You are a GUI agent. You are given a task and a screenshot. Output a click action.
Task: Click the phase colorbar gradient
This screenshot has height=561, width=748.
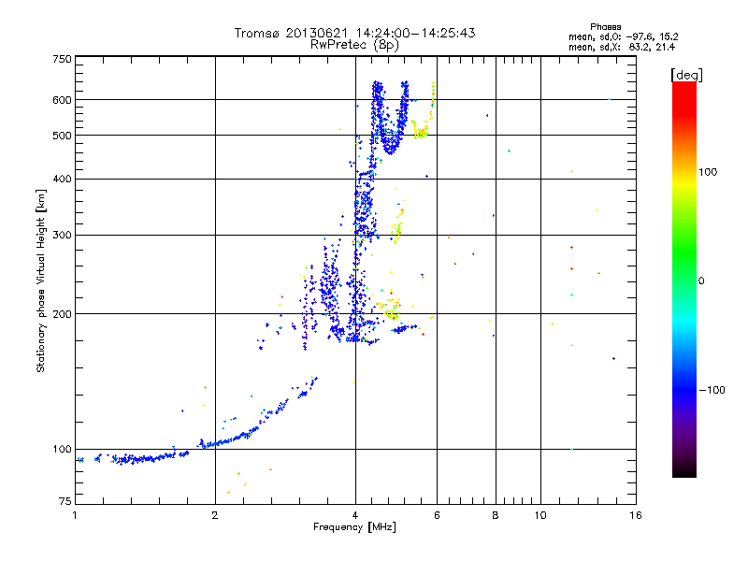tap(684, 279)
